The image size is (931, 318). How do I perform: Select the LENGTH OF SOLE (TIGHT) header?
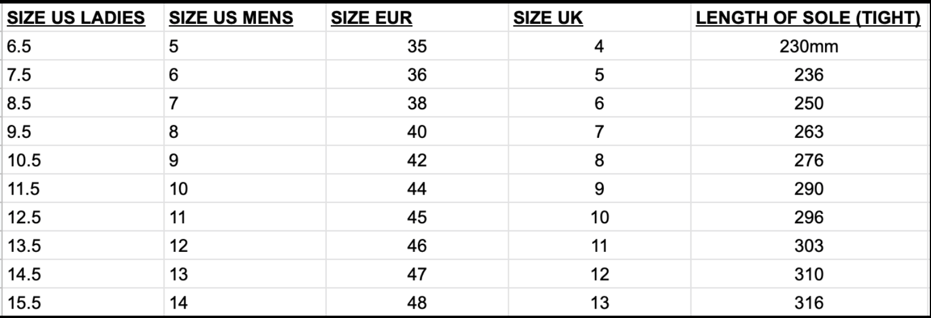809,18
